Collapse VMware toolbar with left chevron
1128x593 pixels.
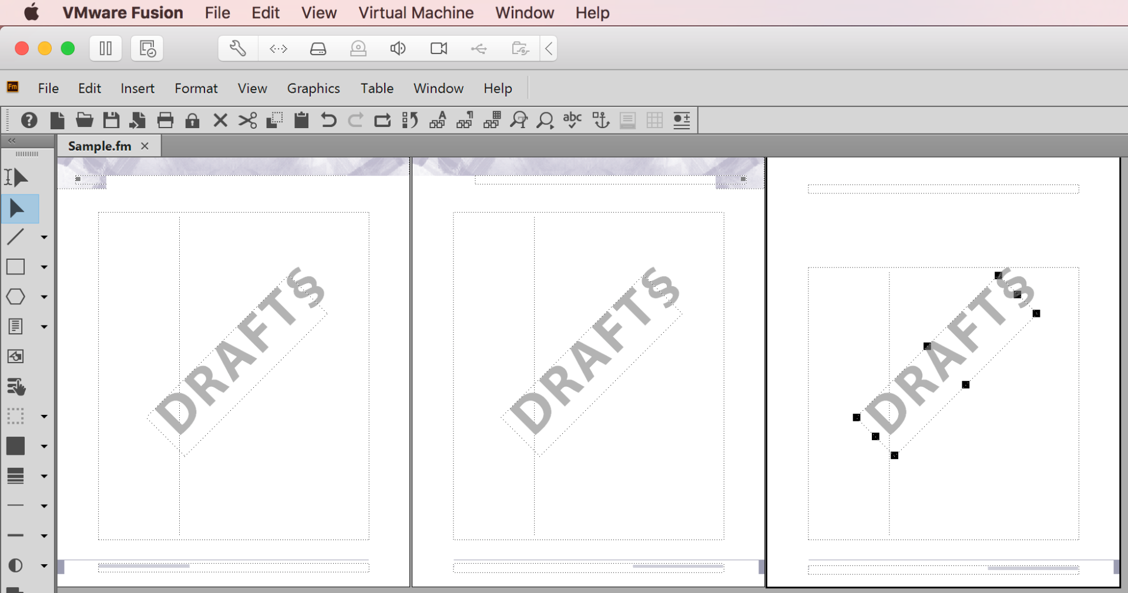(549, 48)
